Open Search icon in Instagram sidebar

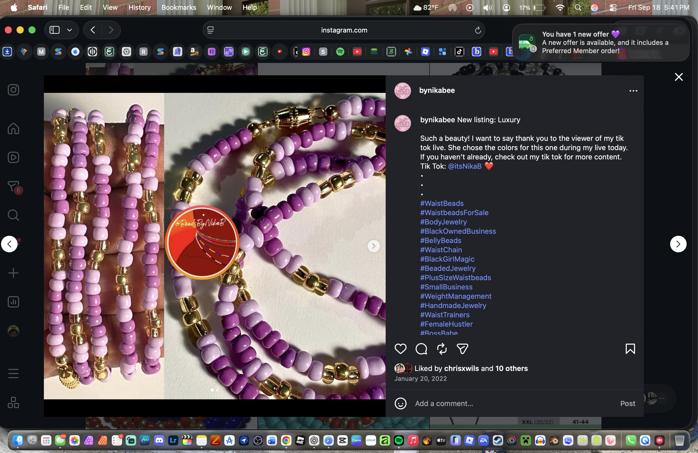pos(13,215)
